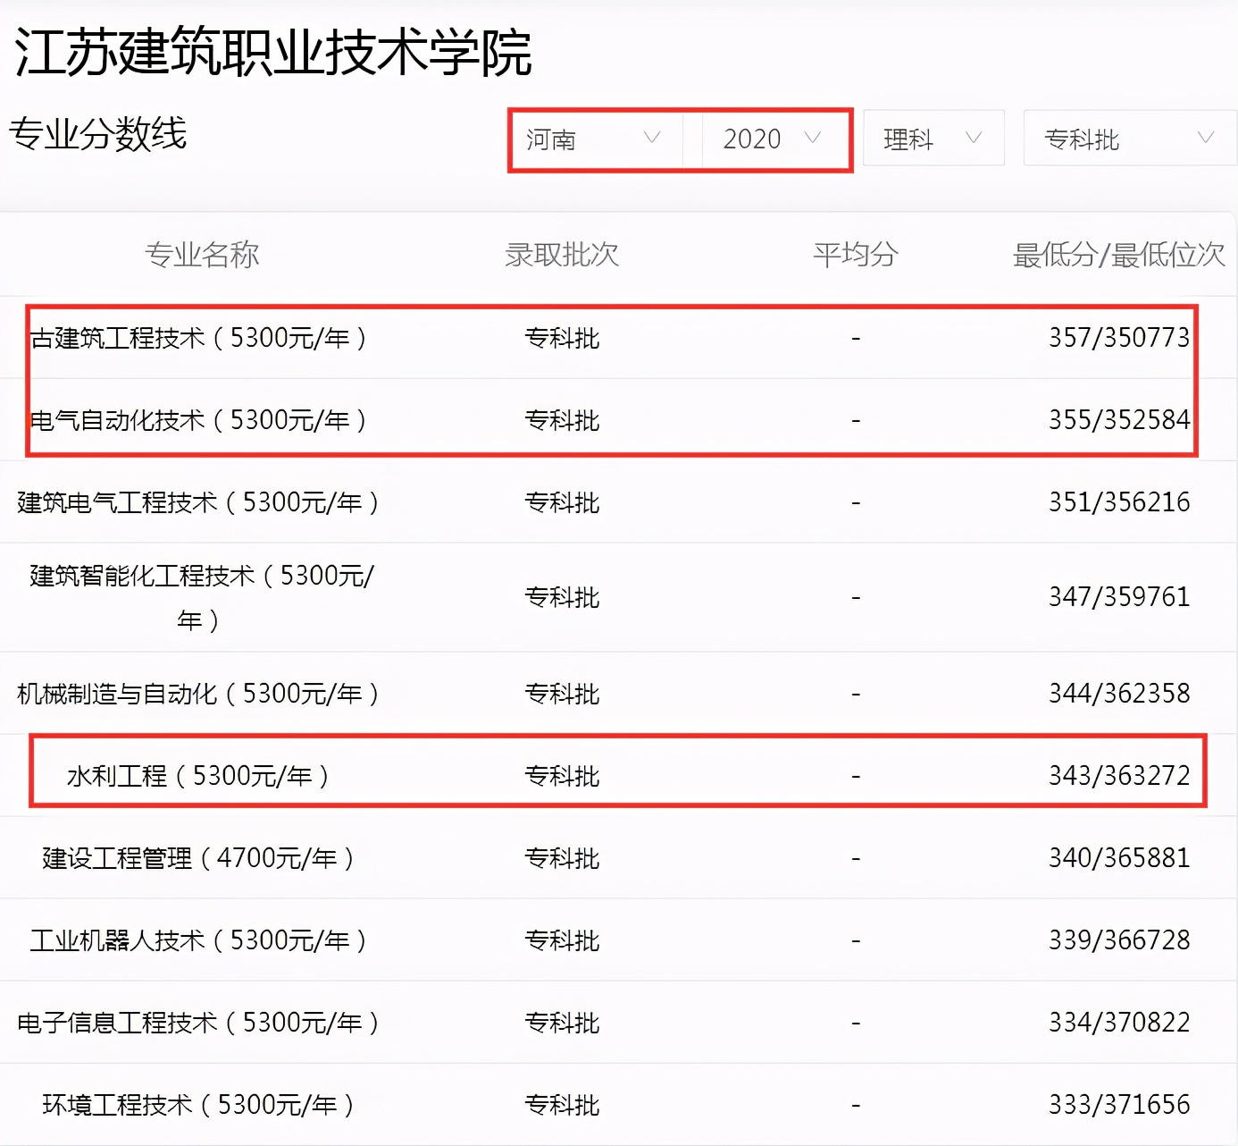Click the 平均分 column header
This screenshot has width=1238, height=1146.
pyautogui.click(x=854, y=255)
